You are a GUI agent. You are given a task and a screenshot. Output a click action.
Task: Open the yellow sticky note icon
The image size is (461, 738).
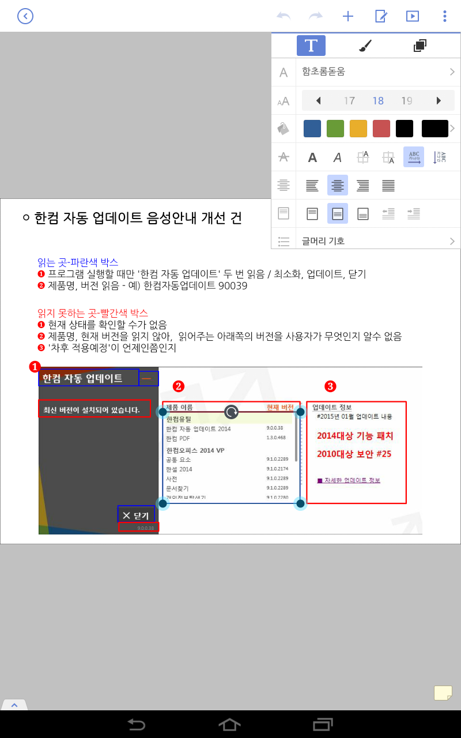point(443,693)
